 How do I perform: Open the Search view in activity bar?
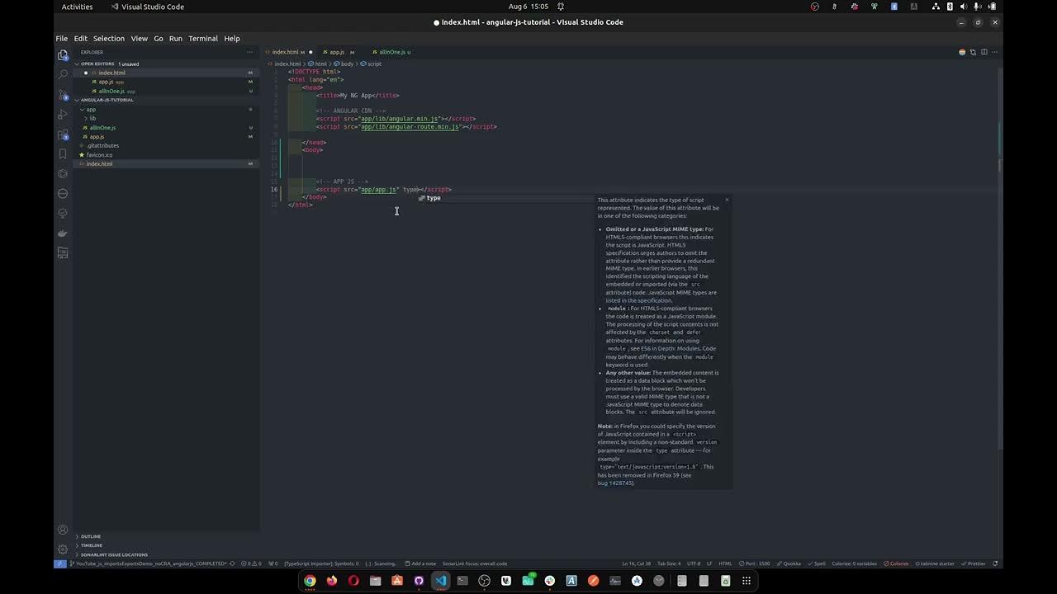[x=62, y=74]
